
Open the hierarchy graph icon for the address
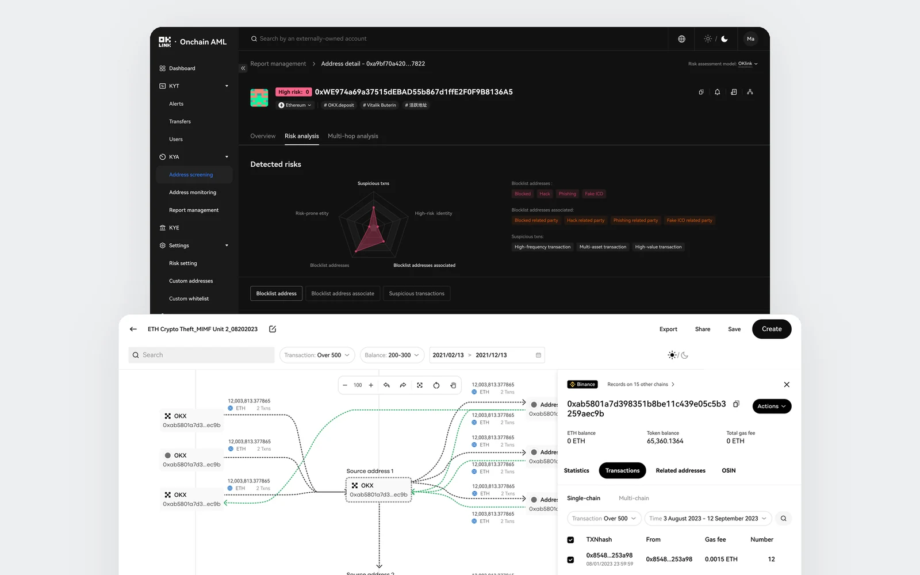[750, 92]
